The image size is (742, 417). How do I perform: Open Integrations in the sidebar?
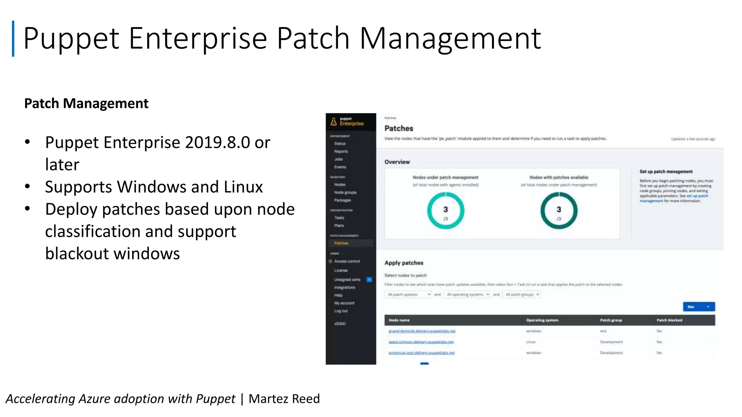click(x=345, y=287)
